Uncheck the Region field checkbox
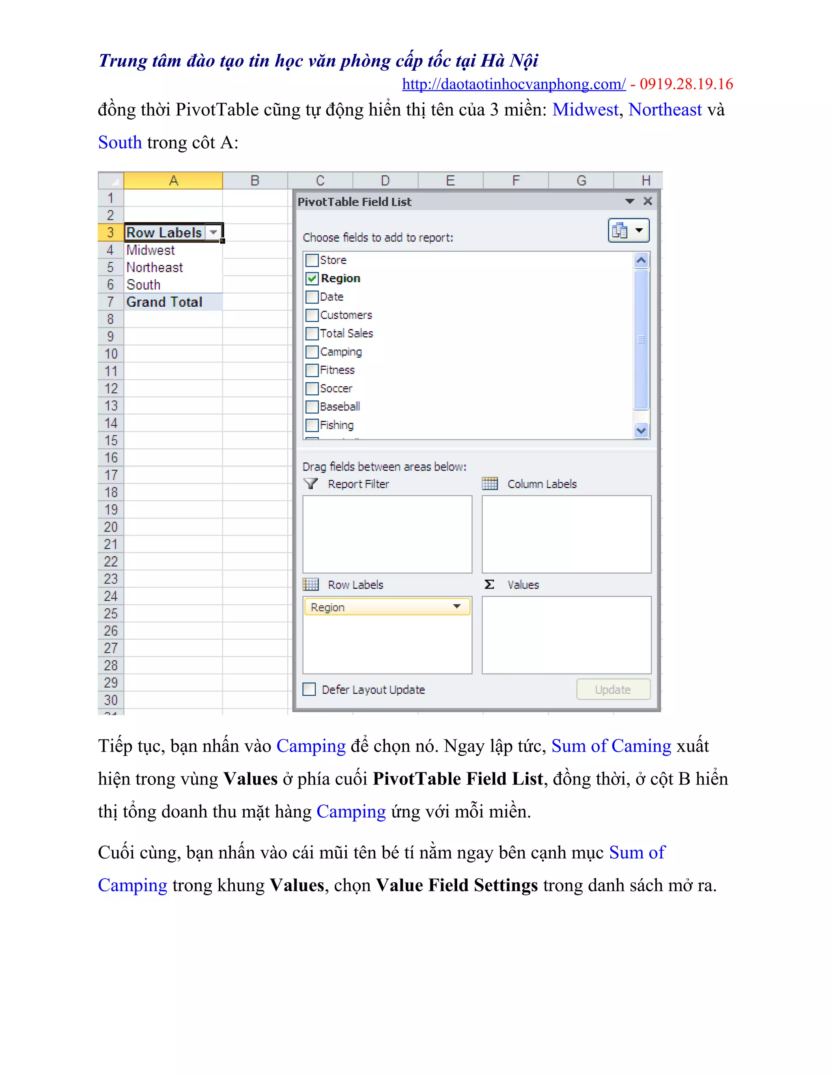Image resolution: width=831 pixels, height=1075 pixels. pyautogui.click(x=312, y=279)
